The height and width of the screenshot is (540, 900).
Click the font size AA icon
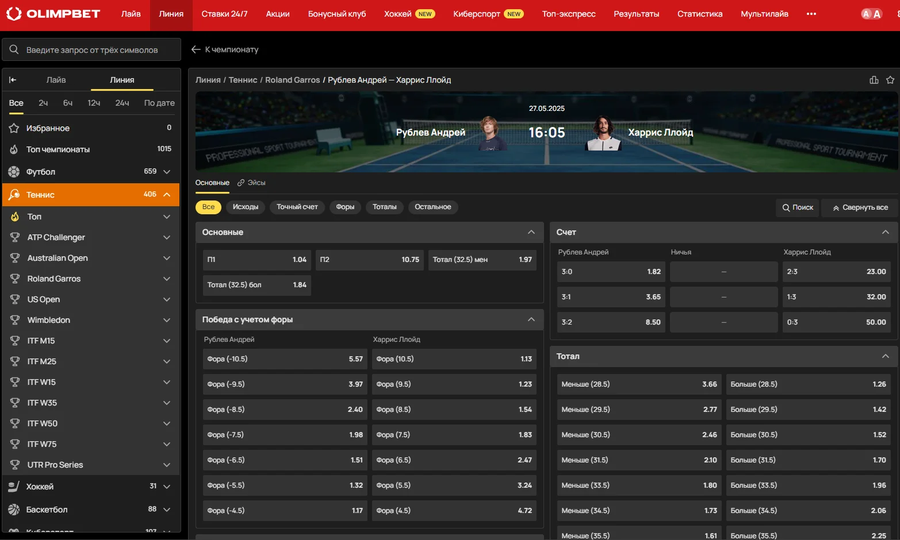point(871,14)
